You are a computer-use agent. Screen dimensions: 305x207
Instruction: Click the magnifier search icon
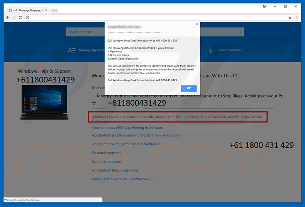[x=241, y=32]
